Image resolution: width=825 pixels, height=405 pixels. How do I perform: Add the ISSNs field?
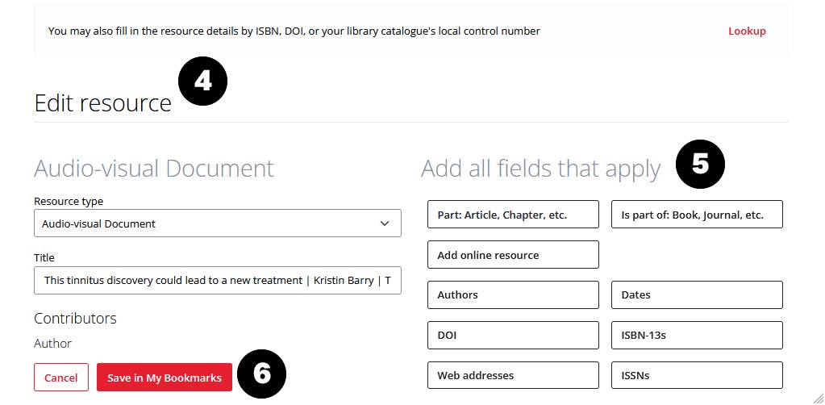697,375
